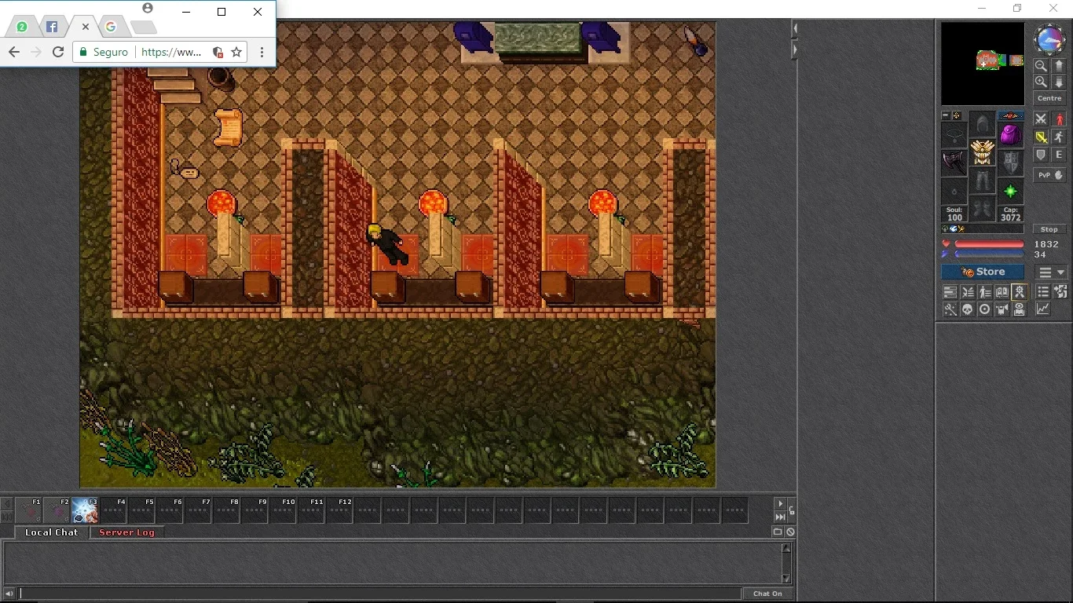Toggle balanced sword fight mode

(x=1041, y=137)
